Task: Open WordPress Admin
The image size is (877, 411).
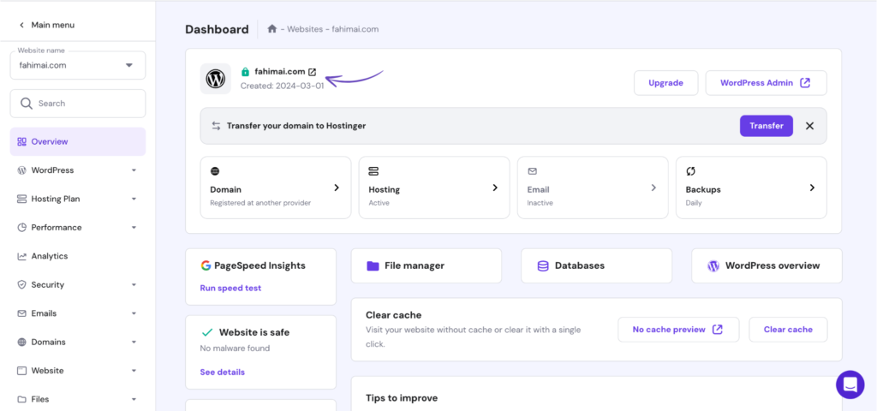Action: pos(766,83)
